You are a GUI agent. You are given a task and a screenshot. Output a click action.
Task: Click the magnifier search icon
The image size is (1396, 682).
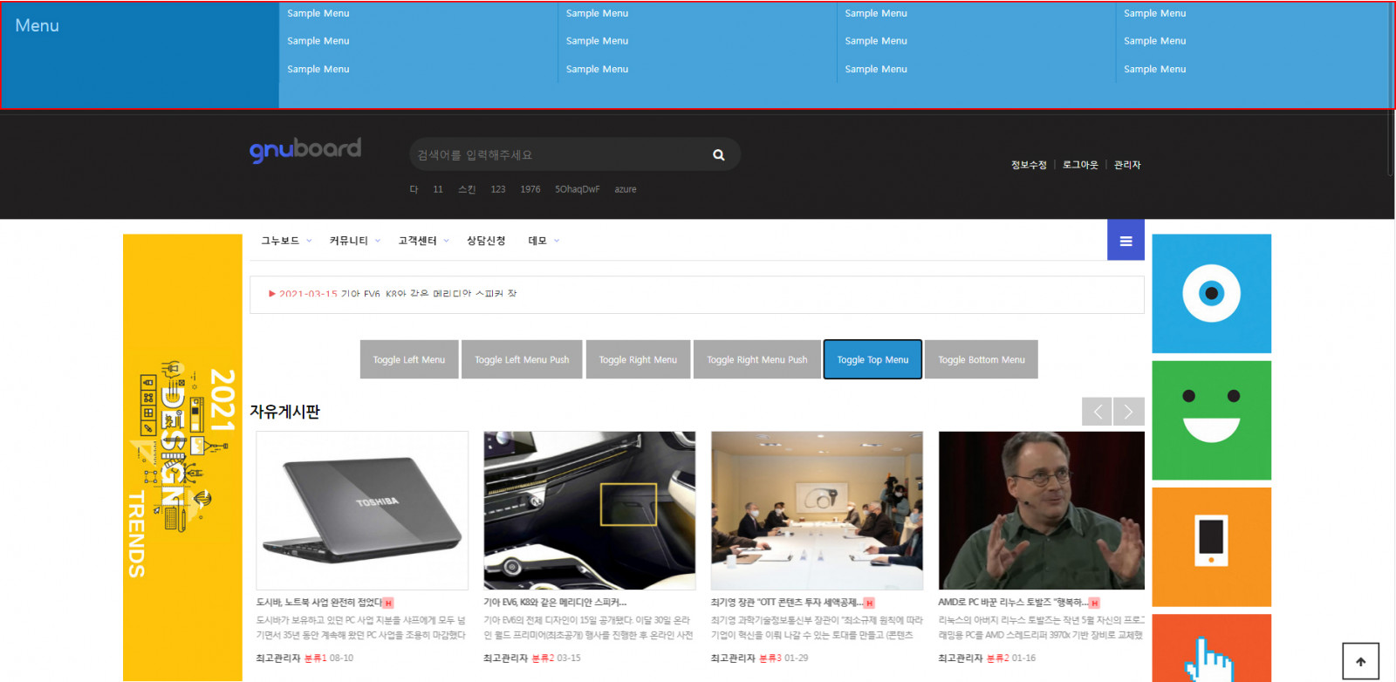(x=719, y=155)
